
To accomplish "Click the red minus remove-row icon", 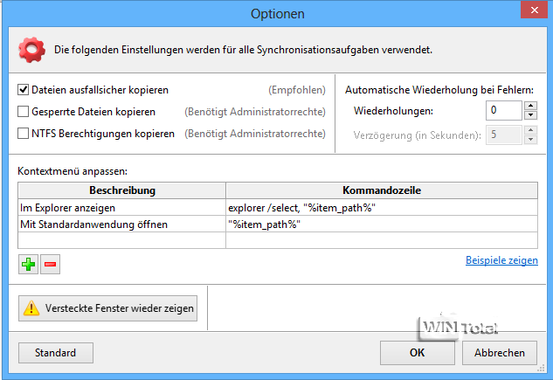I will pos(50,265).
